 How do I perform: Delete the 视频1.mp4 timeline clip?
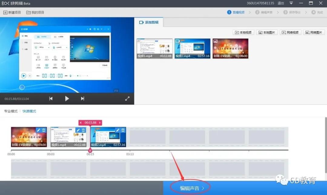coord(83,130)
